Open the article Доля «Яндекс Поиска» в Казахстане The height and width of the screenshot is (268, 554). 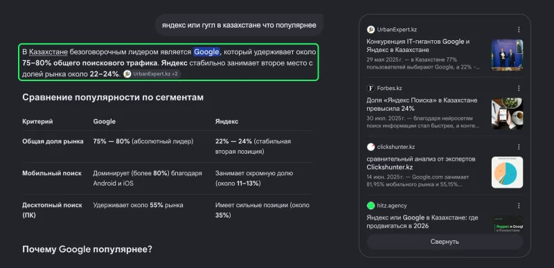[x=422, y=104]
